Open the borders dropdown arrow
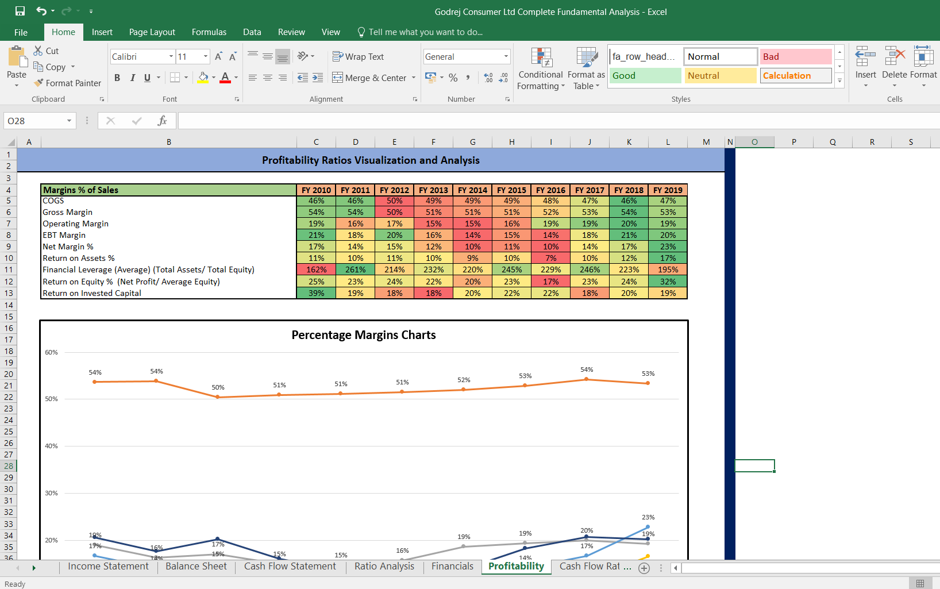 (x=186, y=78)
